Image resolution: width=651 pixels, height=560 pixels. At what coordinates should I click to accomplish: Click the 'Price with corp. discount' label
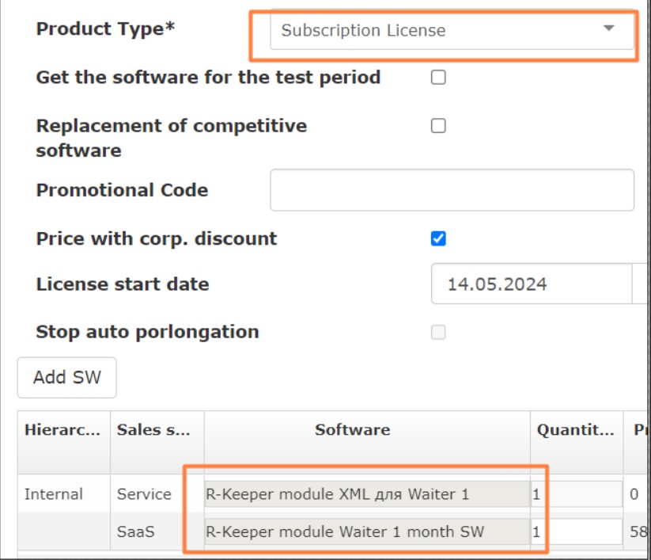pyautogui.click(x=157, y=238)
